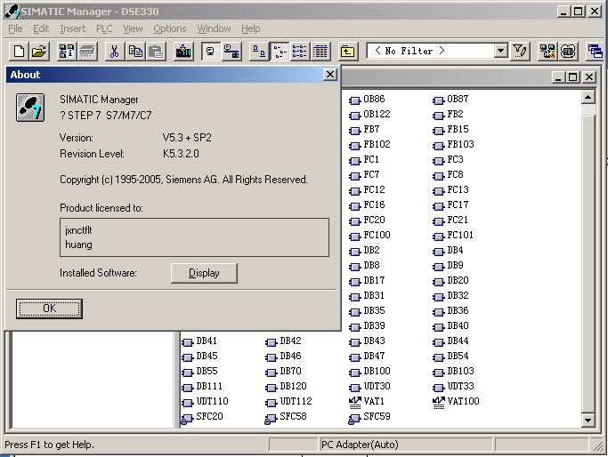This screenshot has height=457, width=608.
Task: Open the Options menu
Action: tap(169, 28)
